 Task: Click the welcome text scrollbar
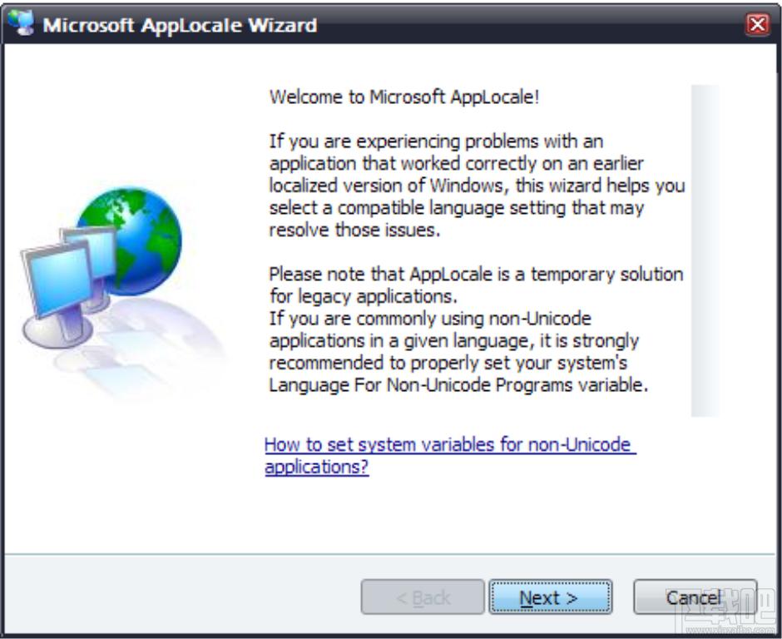pos(705,250)
